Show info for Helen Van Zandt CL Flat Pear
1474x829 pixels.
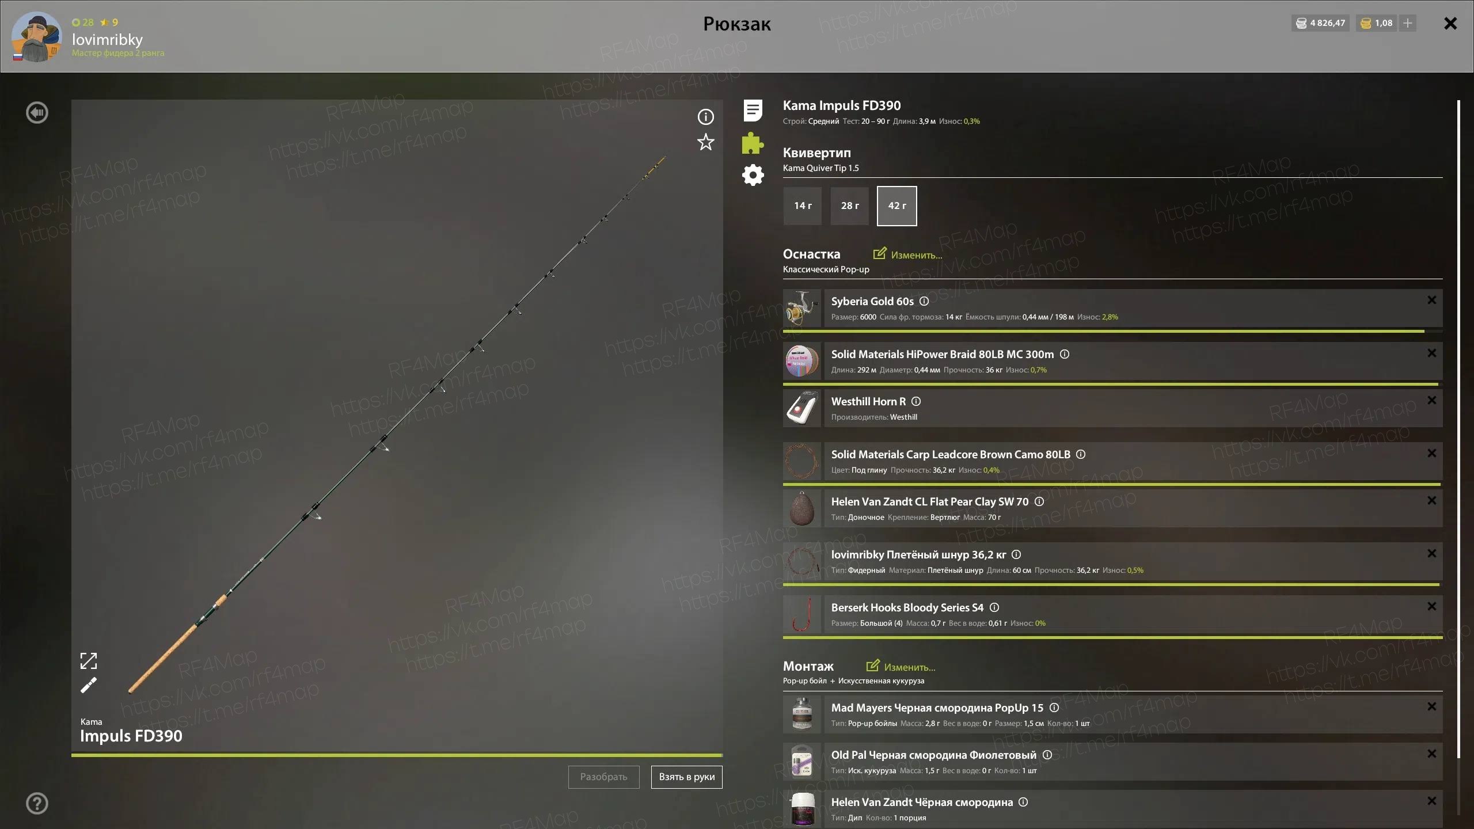coord(1039,501)
